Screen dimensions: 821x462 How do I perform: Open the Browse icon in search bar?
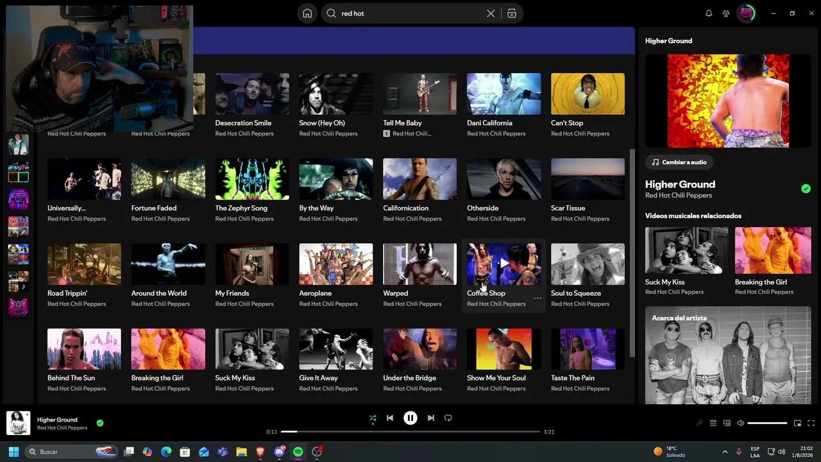click(x=511, y=13)
